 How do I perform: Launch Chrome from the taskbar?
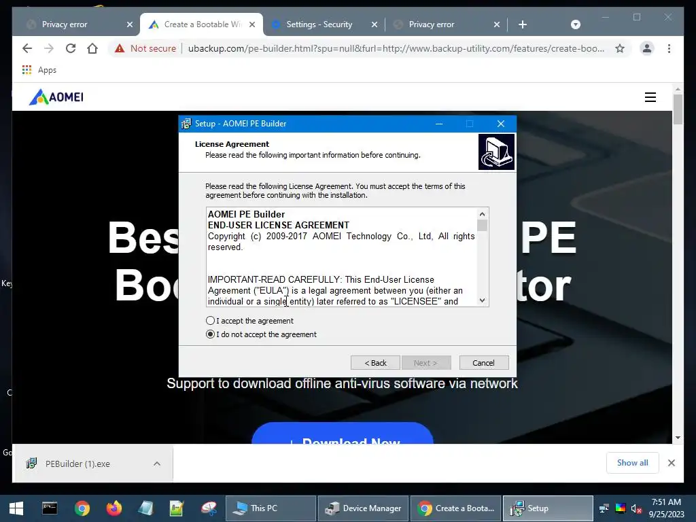[82, 508]
